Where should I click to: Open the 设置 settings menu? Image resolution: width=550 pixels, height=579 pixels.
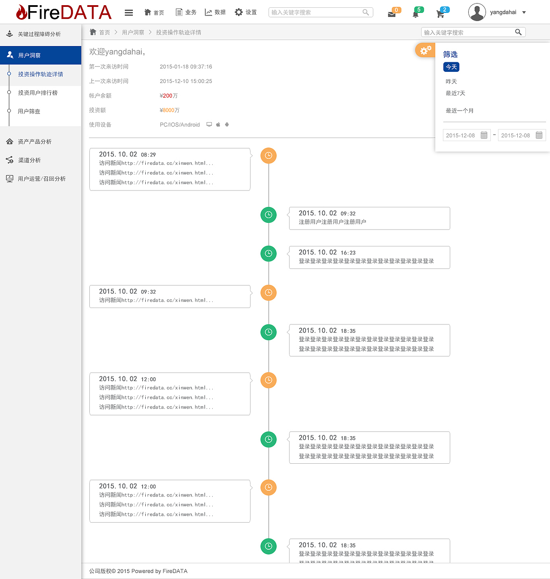246,12
